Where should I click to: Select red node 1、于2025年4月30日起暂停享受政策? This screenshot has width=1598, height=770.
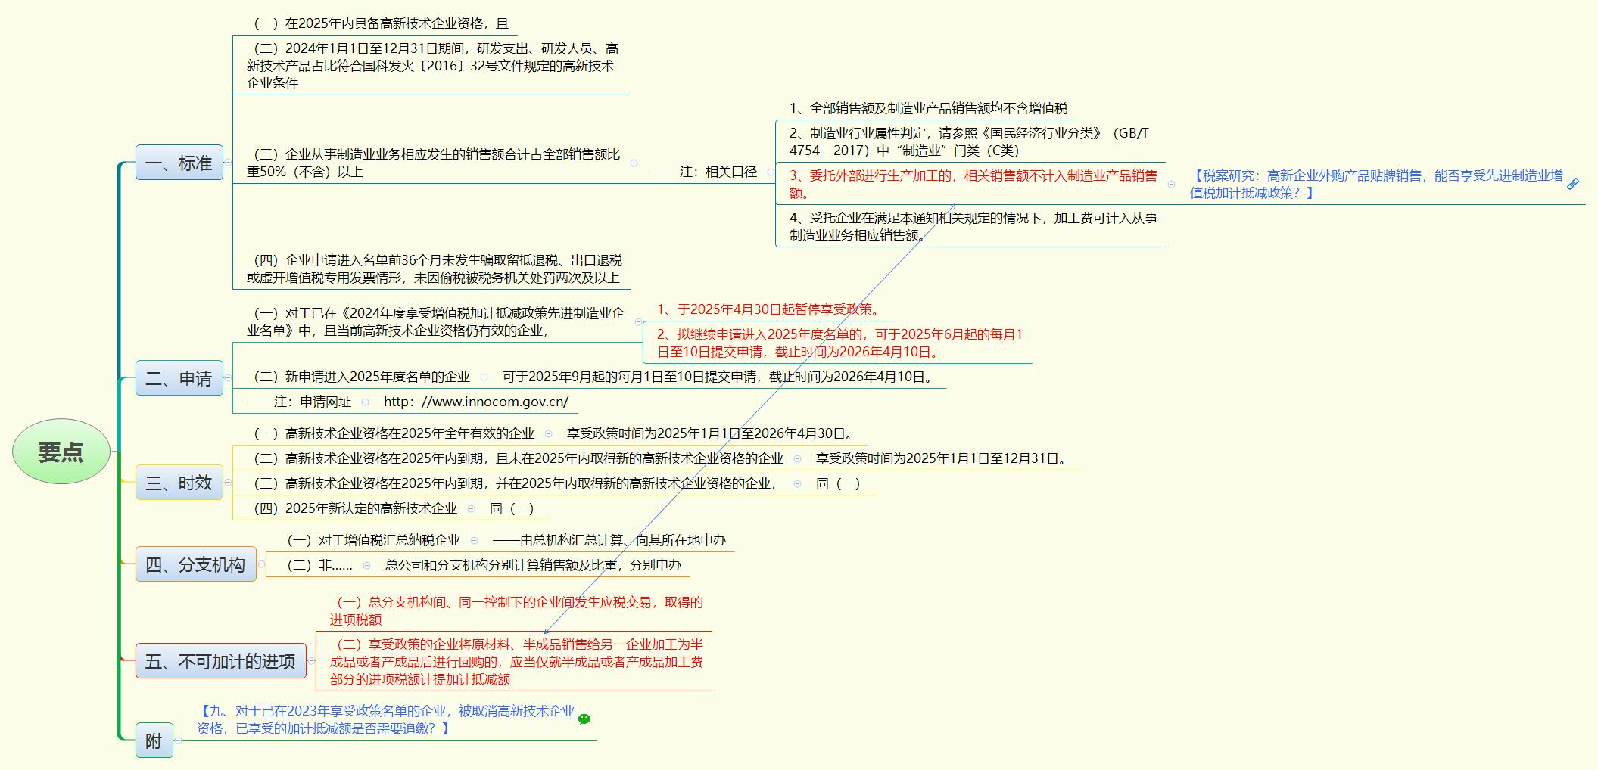[770, 309]
